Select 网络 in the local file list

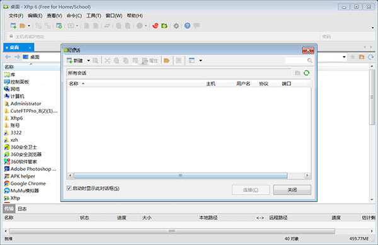coord(12,89)
